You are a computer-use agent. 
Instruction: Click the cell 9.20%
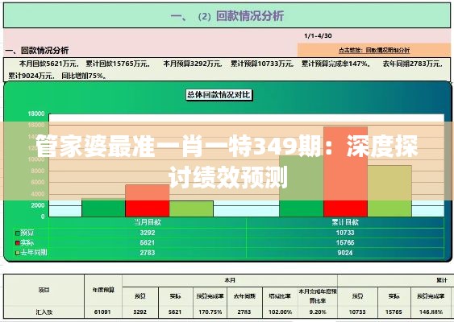click(318, 312)
